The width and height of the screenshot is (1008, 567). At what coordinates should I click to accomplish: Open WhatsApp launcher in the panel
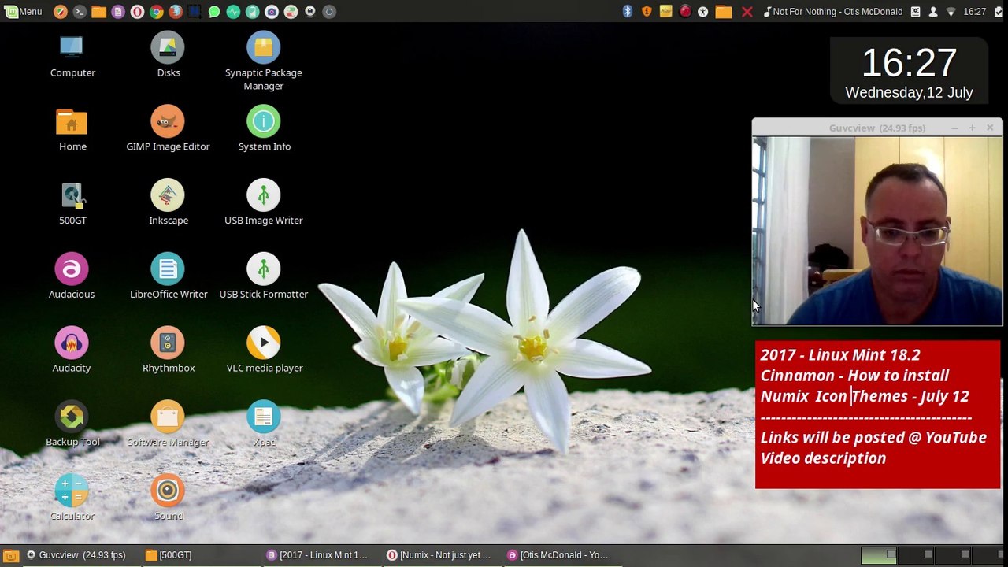tap(213, 12)
